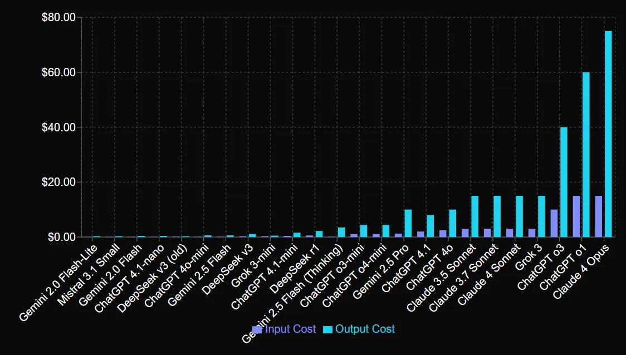Select the ChatGPT o3 input cost bar
The height and width of the screenshot is (355, 626).
pyautogui.click(x=554, y=223)
